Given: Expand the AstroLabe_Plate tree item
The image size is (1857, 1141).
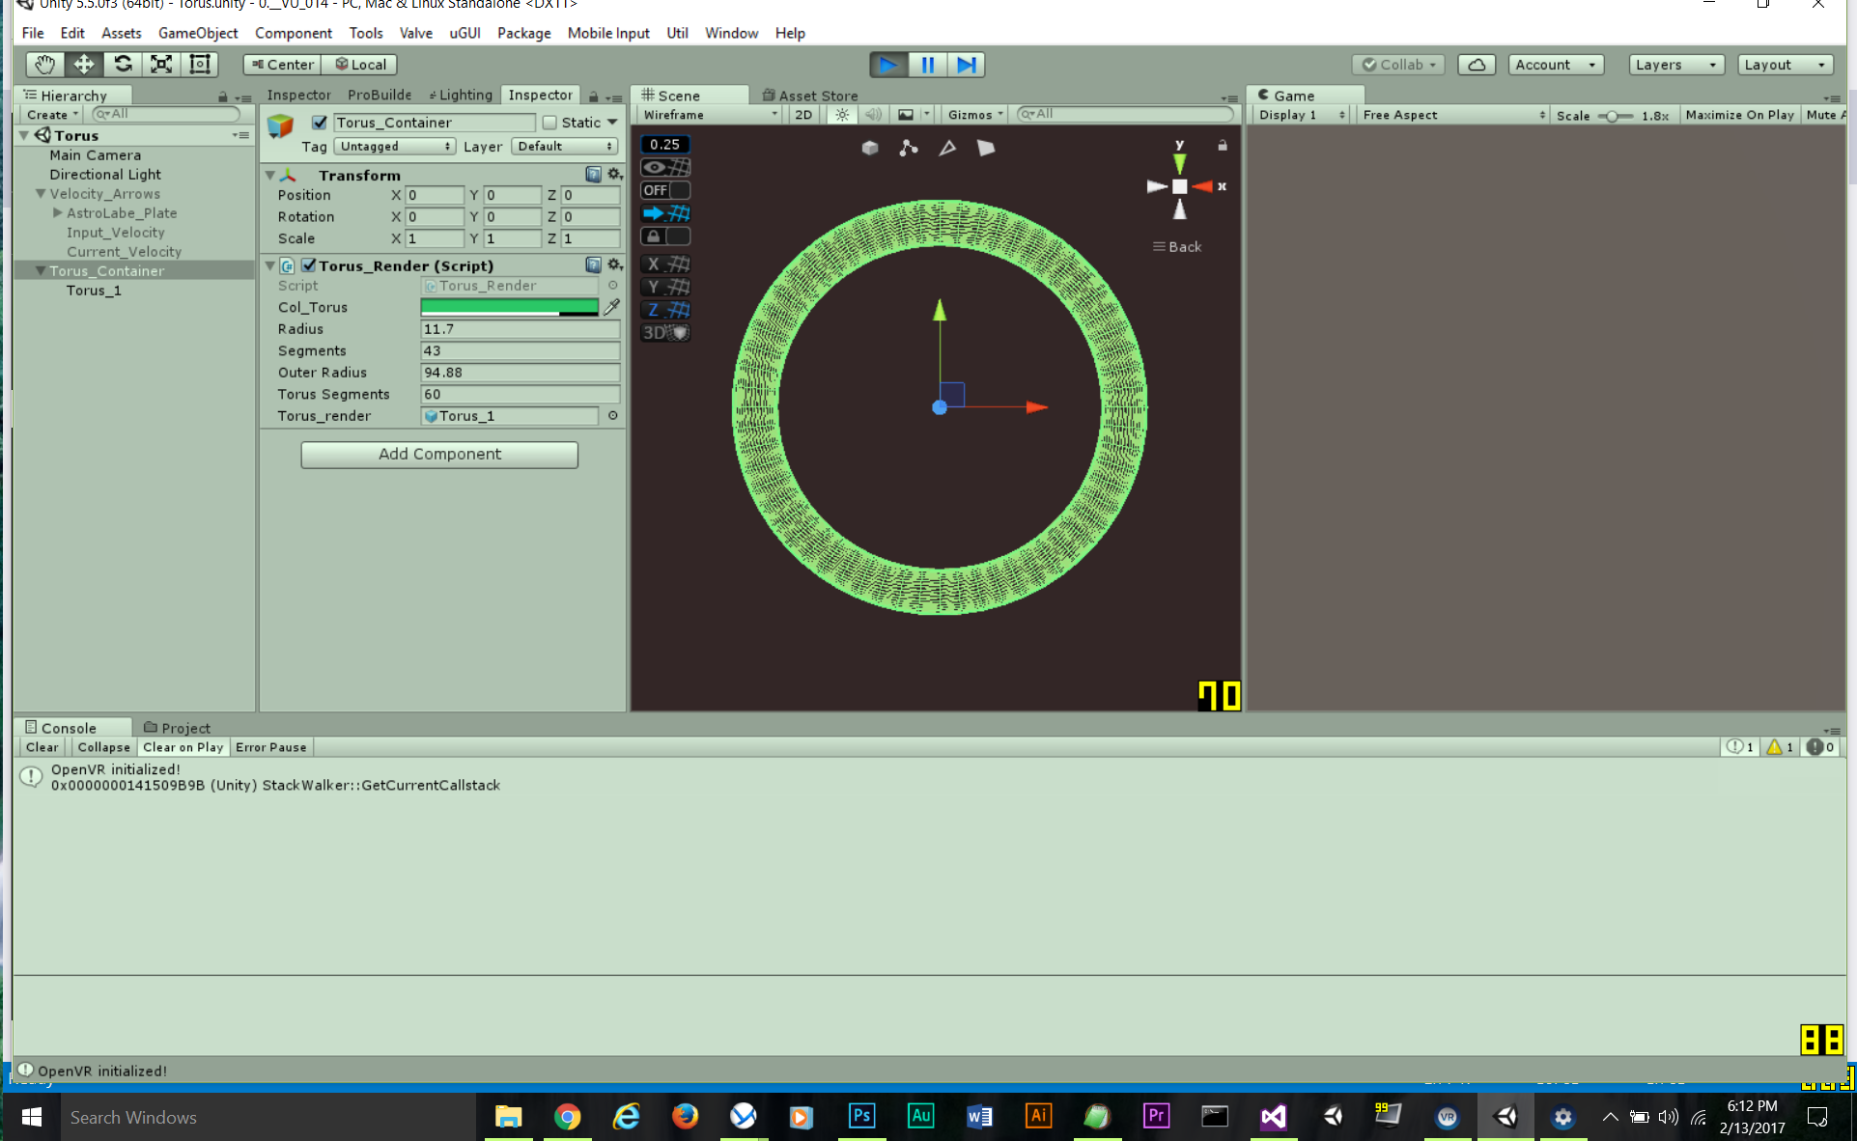Looking at the screenshot, I should tap(58, 213).
